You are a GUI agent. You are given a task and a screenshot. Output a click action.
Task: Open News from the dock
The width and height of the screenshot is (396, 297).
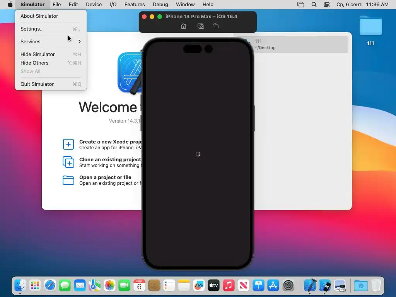[244, 286]
